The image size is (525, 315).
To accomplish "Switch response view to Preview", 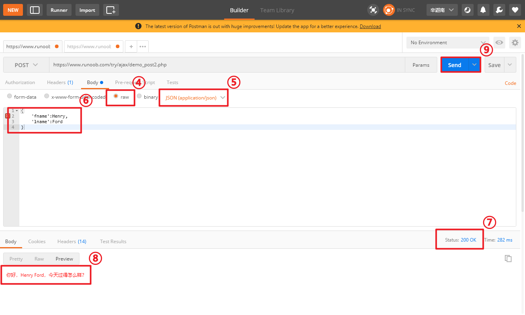I will click(x=64, y=259).
